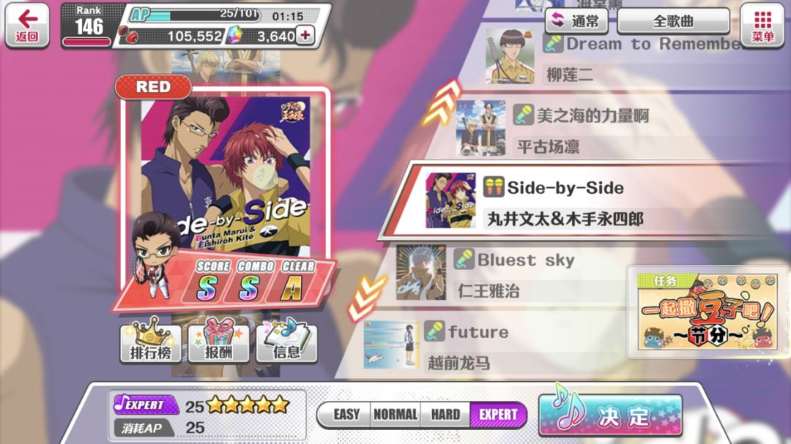
Task: Move song list up with upper chevron arrows
Action: [x=442, y=104]
